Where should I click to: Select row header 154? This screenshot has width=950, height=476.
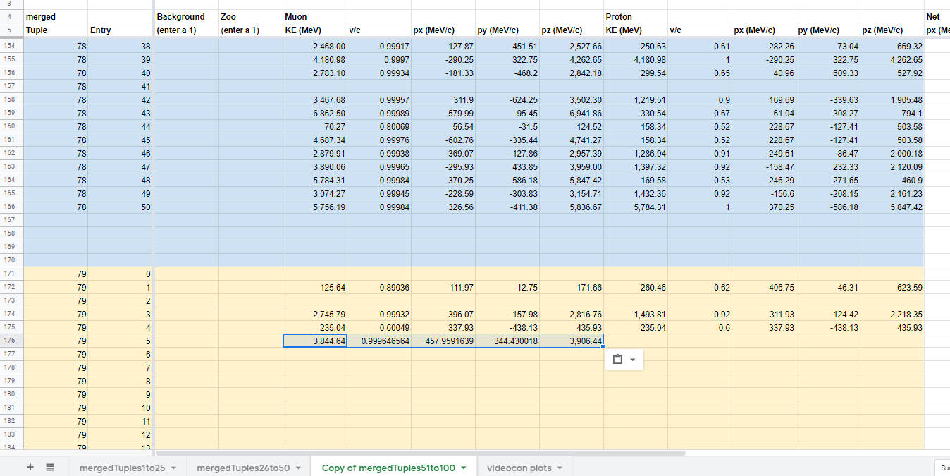12,46
